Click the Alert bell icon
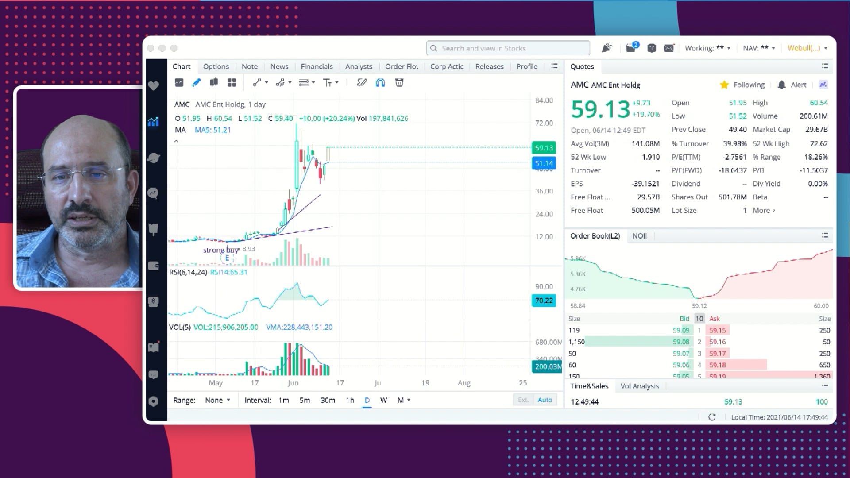 [x=782, y=85]
